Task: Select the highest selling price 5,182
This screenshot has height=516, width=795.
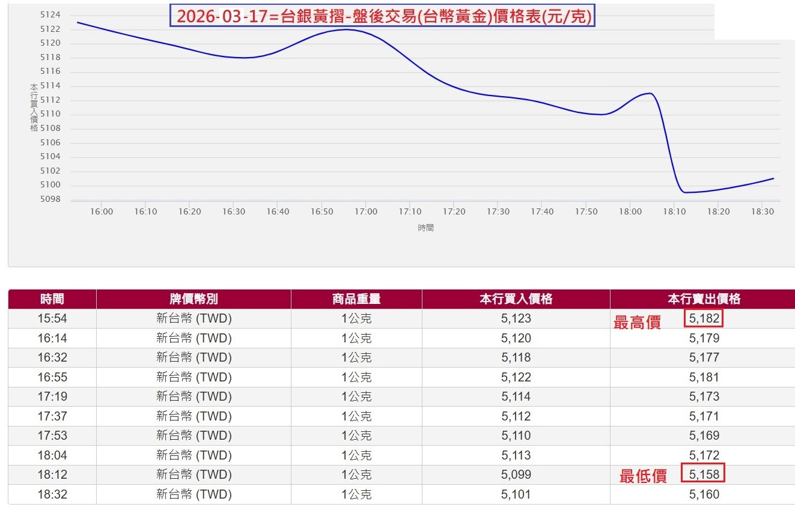Action: coord(703,318)
